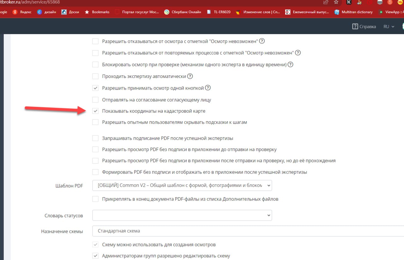Open Multitran dictionary bookmark
The image size is (404, 260).
point(354,12)
